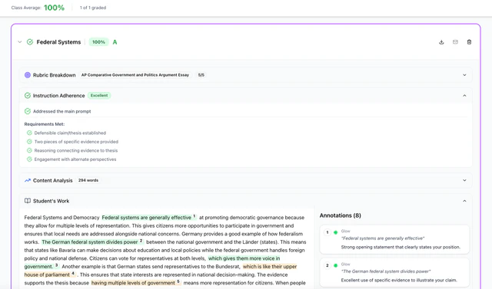
Task: Download the Federal Systems graded essay
Action: (x=441, y=42)
